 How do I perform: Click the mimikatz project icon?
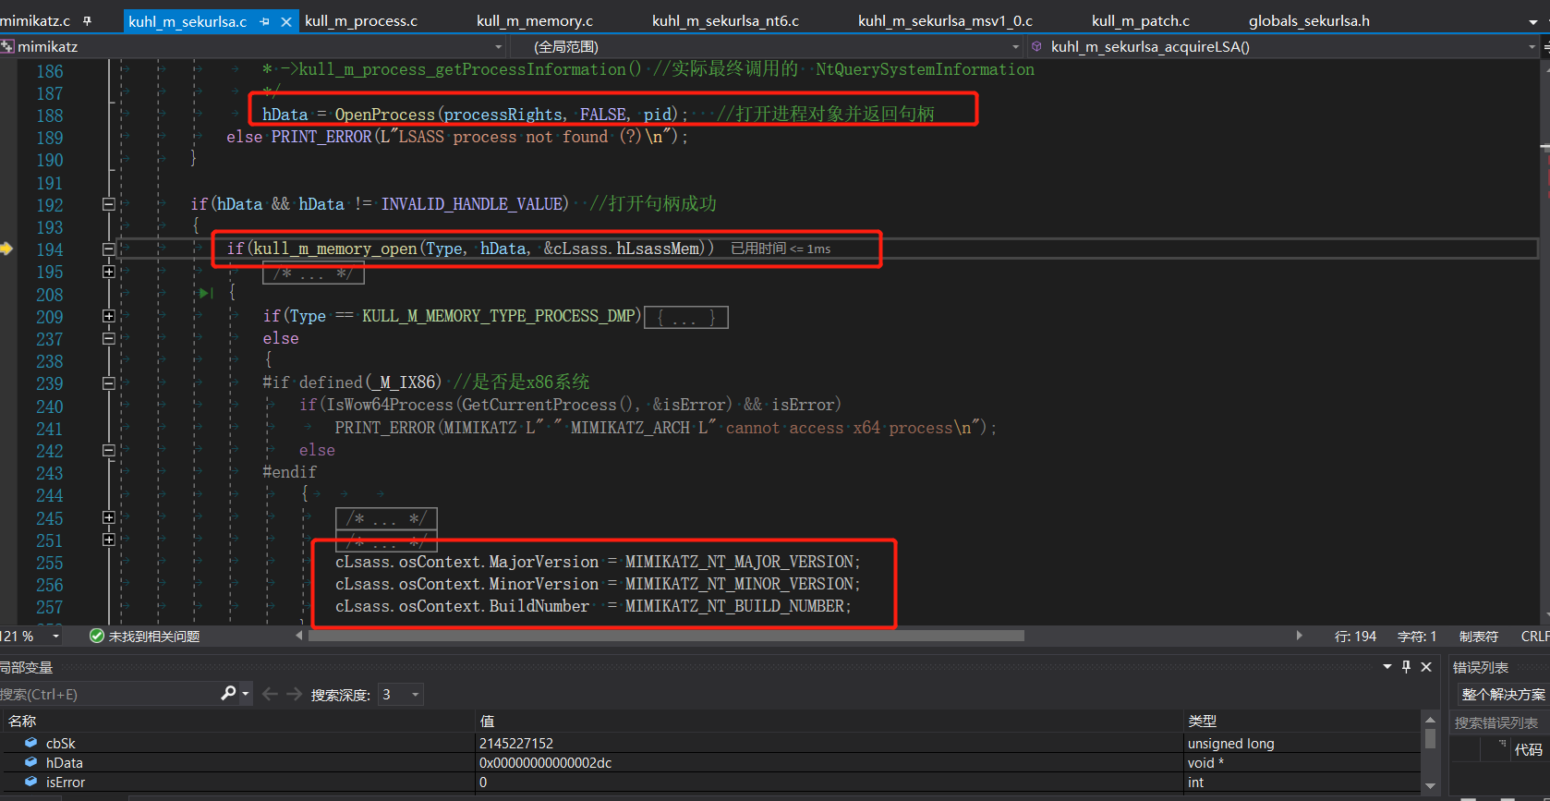coord(7,46)
